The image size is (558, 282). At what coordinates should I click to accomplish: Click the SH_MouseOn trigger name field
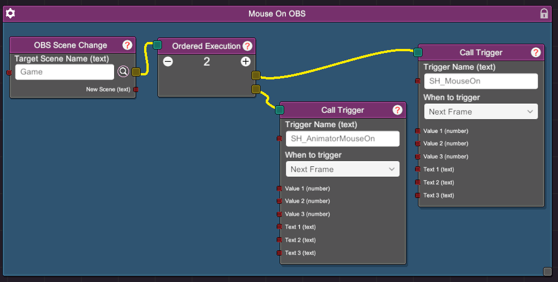481,81
